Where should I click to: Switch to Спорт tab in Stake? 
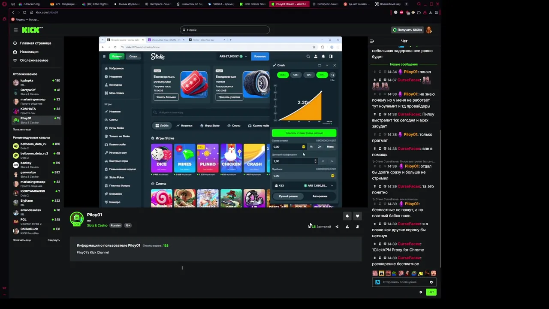(133, 56)
